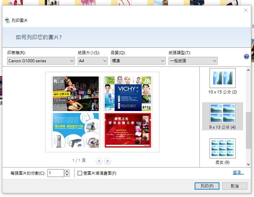Select the 皮夾 (9) wallet layout
The height and width of the screenshot is (197, 254).
pos(223,152)
